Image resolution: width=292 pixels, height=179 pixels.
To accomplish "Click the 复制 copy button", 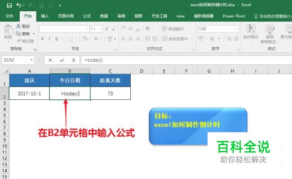I will 23,34.
